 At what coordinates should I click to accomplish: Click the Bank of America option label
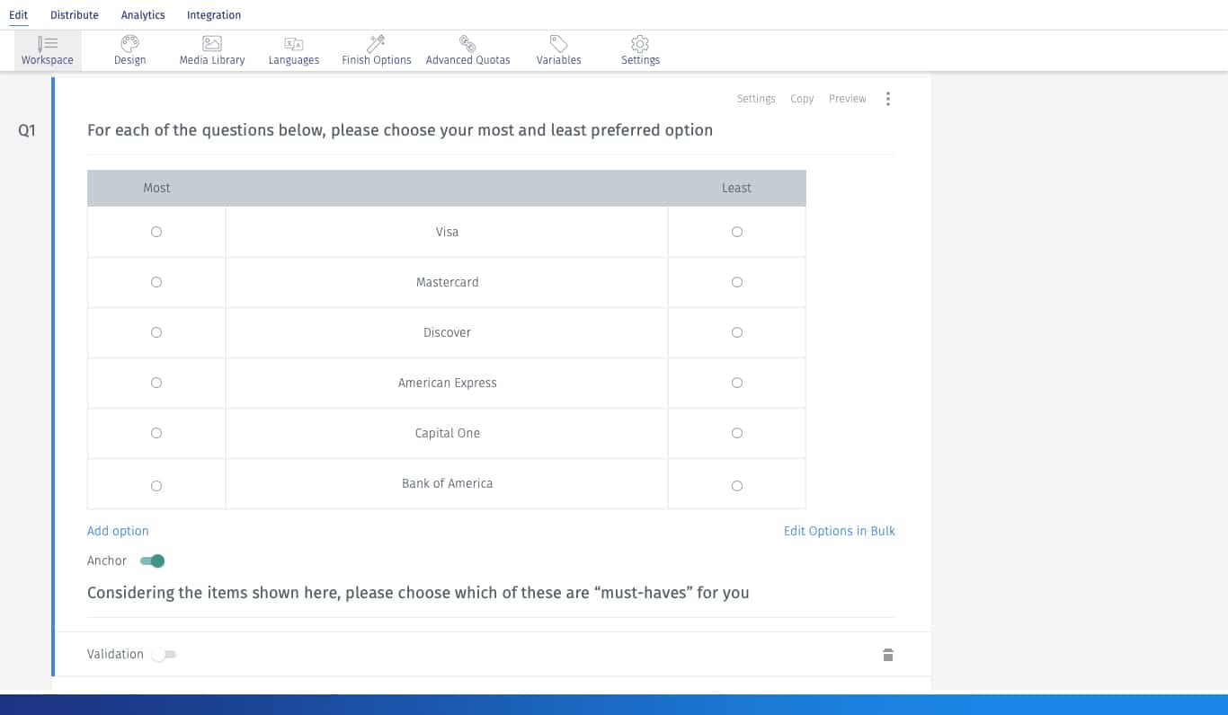point(447,483)
